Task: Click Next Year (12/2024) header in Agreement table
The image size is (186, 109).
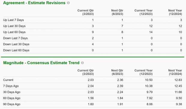Action: click(175, 12)
